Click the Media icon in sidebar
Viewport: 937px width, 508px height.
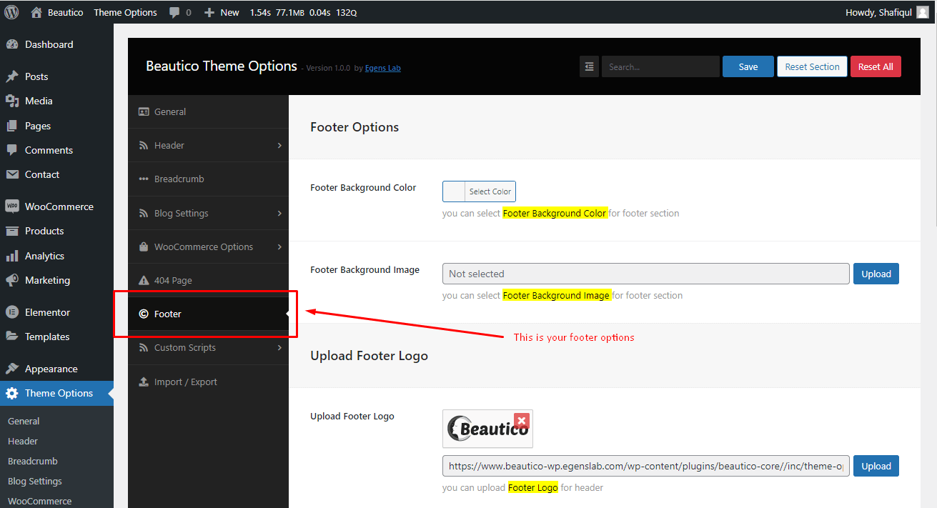point(12,101)
